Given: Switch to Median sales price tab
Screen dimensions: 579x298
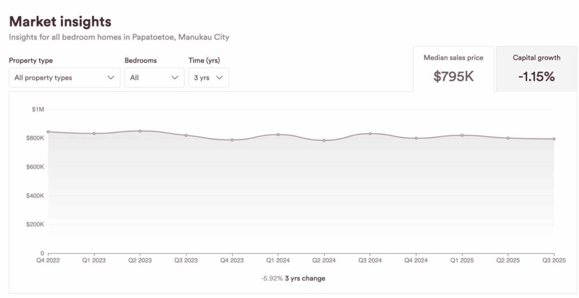Looking at the screenshot, I should [453, 69].
